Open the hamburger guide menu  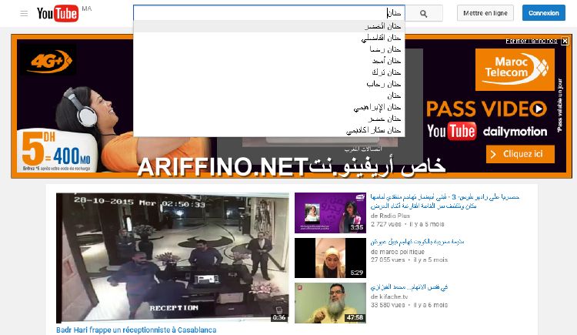[24, 14]
